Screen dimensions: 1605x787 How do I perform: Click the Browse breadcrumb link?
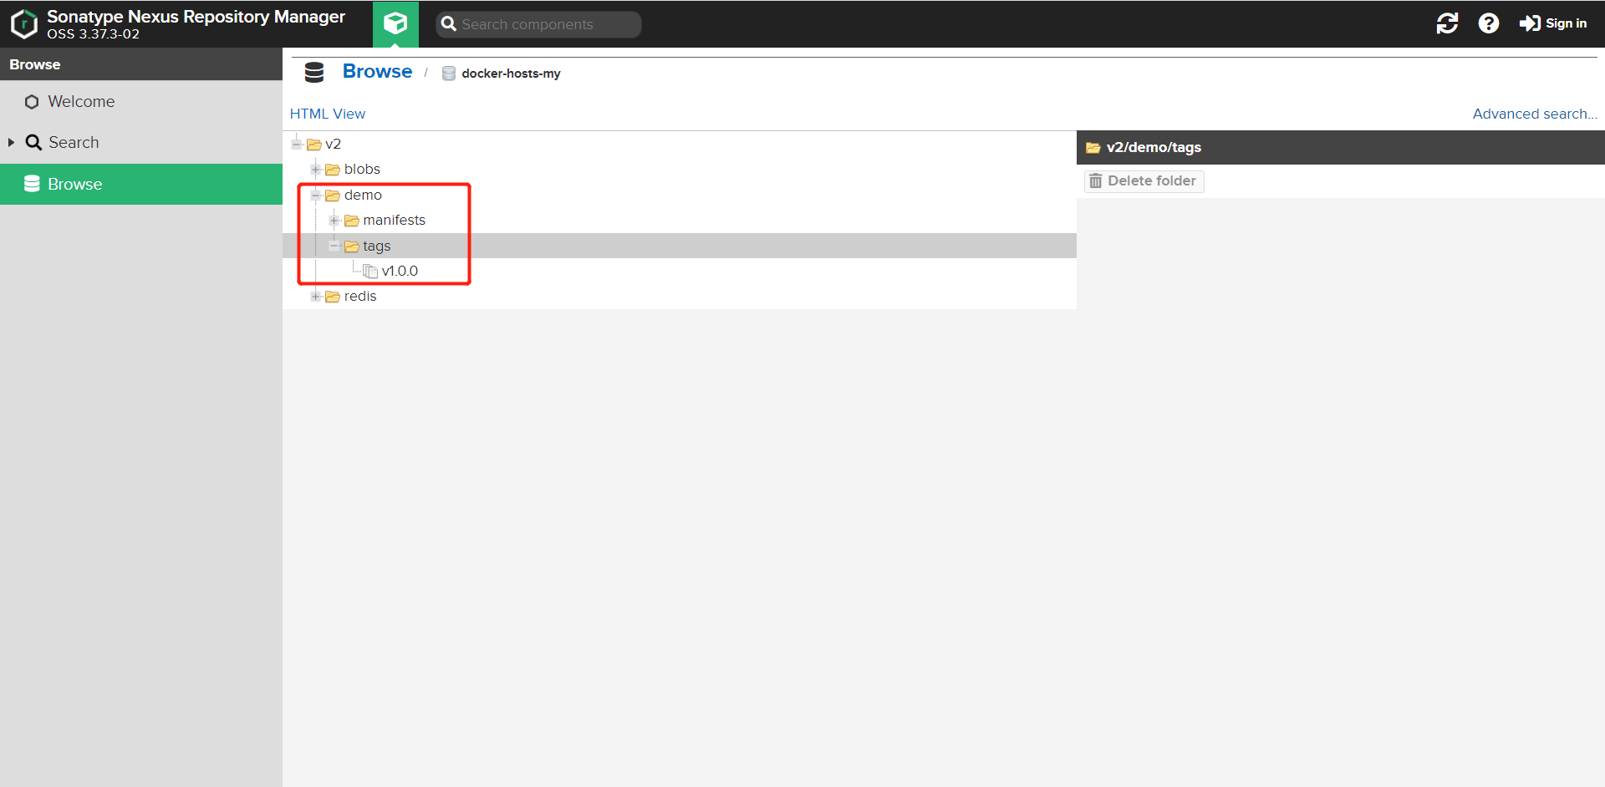point(377,72)
